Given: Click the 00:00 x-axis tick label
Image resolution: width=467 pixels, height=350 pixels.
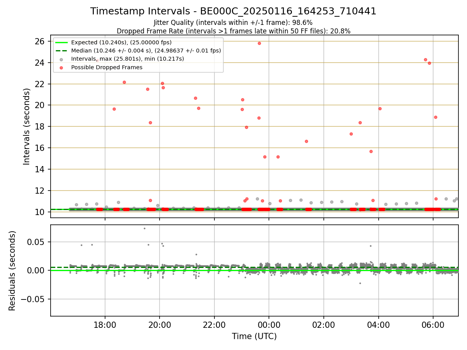Looking at the screenshot, I should pos(269,324).
